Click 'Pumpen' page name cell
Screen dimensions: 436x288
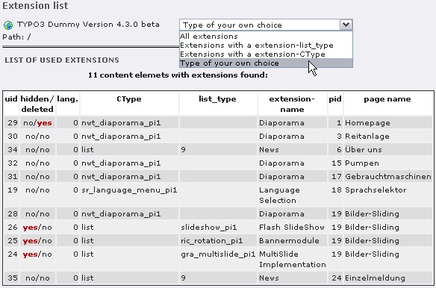[388, 163]
